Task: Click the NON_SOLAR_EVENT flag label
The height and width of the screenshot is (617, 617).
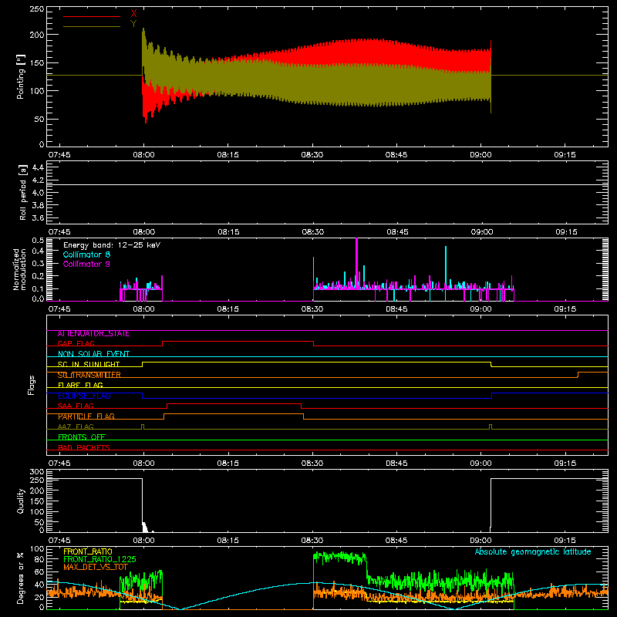Action: point(93,354)
